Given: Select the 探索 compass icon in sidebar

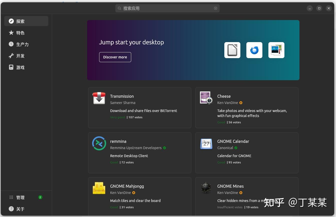Looking at the screenshot, I should [11, 21].
